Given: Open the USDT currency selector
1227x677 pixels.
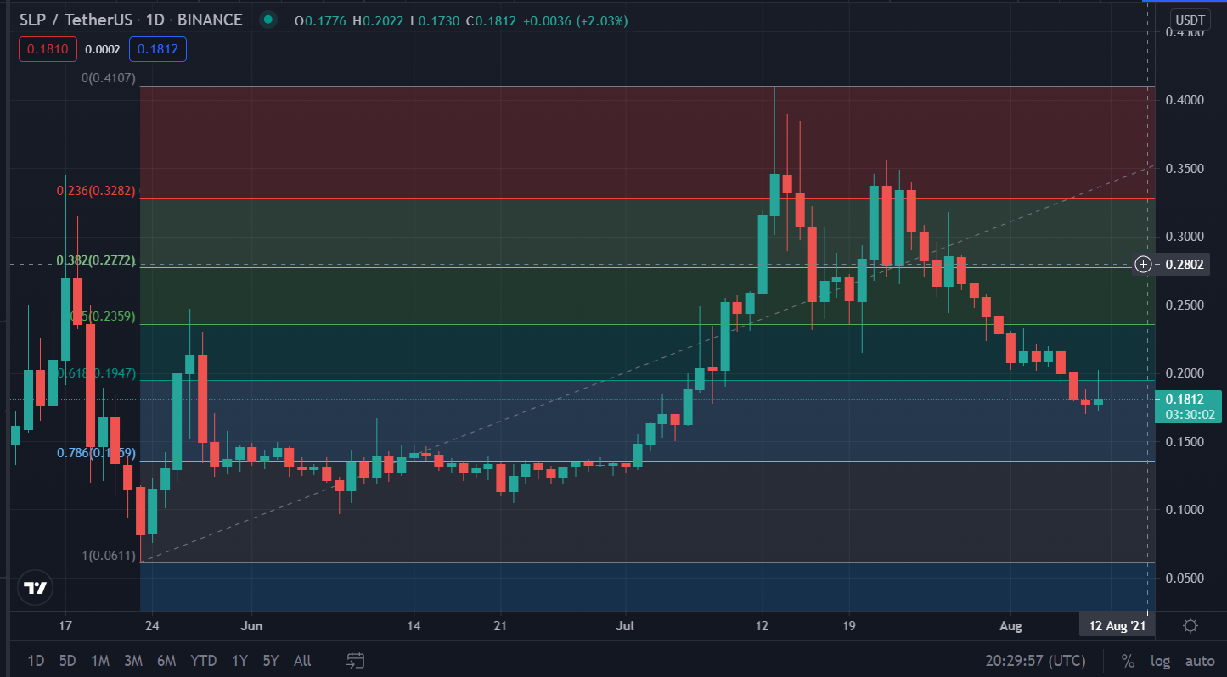Looking at the screenshot, I should 1191,20.
